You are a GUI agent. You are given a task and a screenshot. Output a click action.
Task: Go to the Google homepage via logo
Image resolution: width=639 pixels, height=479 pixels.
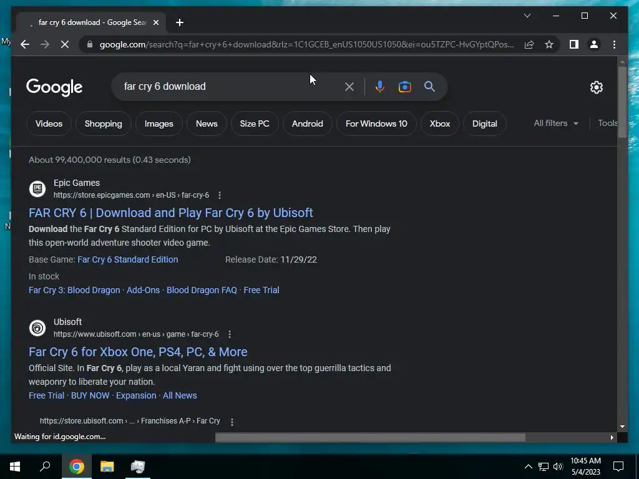(54, 87)
